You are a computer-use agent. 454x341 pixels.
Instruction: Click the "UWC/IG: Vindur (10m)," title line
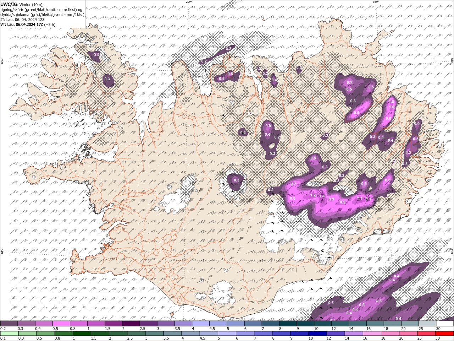pyautogui.click(x=22, y=4)
